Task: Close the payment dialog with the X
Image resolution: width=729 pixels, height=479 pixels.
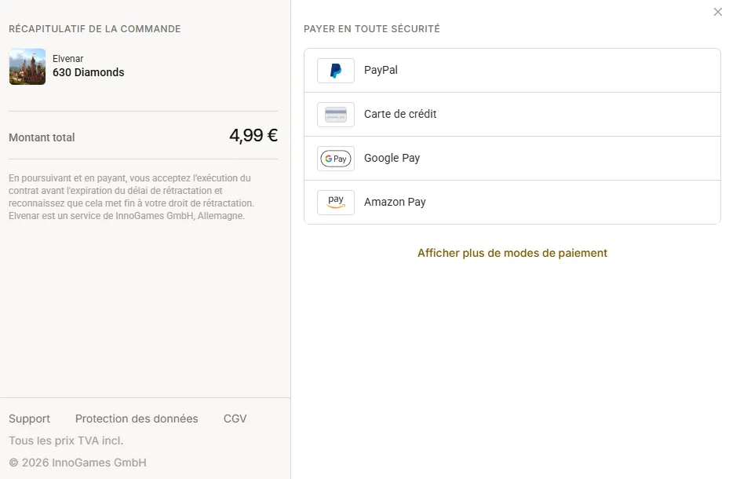Action: pyautogui.click(x=718, y=12)
